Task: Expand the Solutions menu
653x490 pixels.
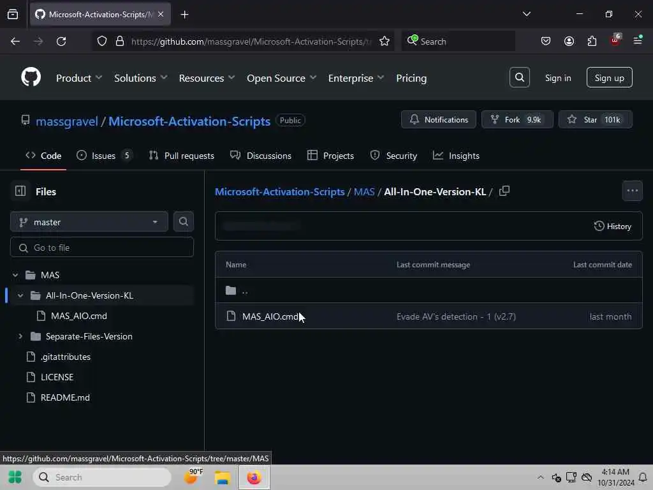Action: [141, 78]
